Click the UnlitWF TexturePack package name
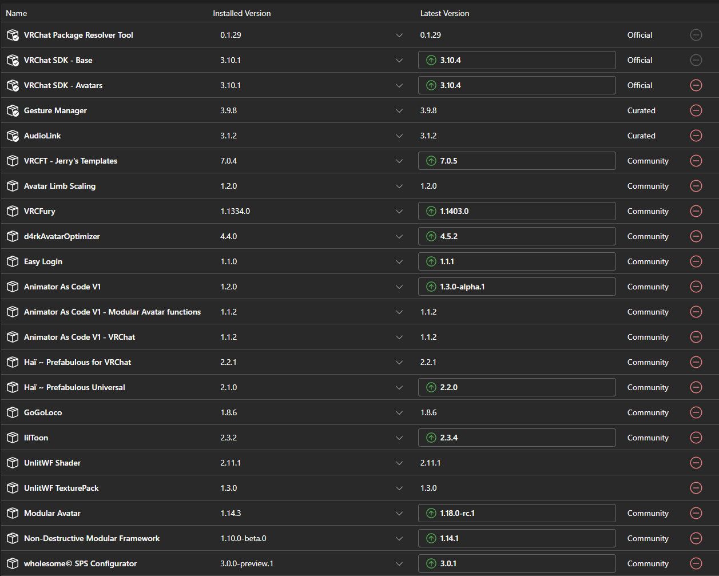Image resolution: width=719 pixels, height=576 pixels. point(61,488)
